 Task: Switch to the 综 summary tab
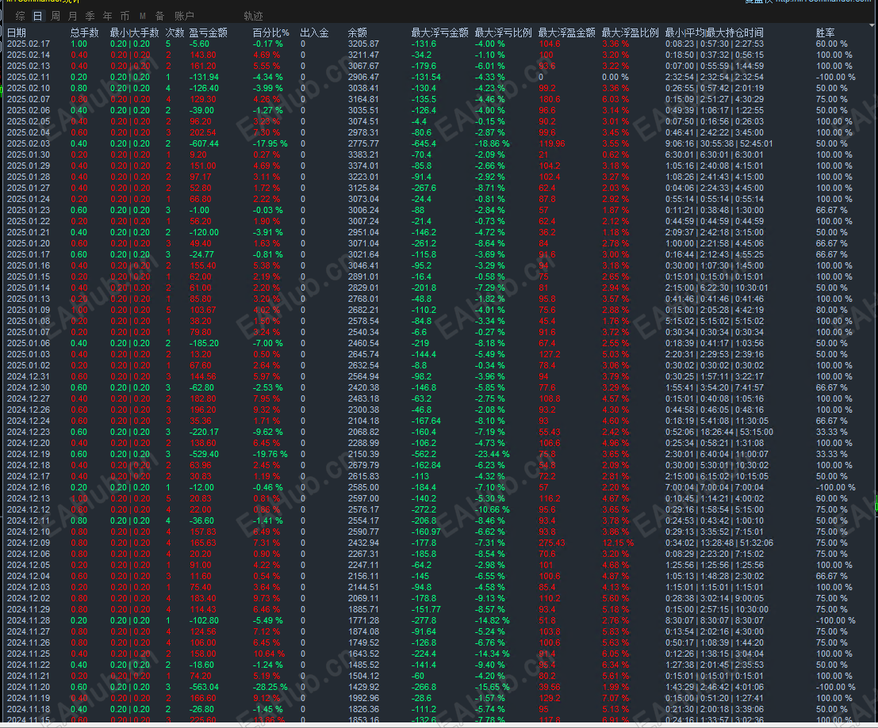pyautogui.click(x=20, y=16)
